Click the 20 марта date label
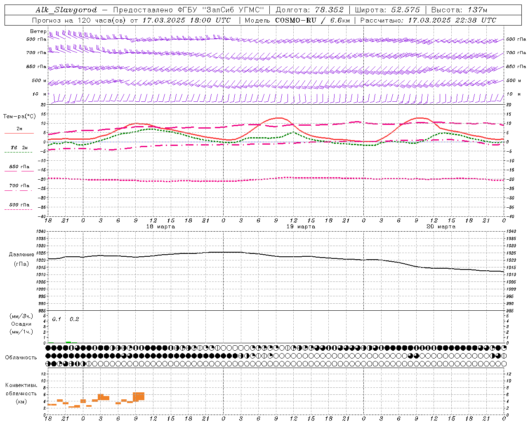Viewport: 528px width, 422px height. tap(441, 227)
